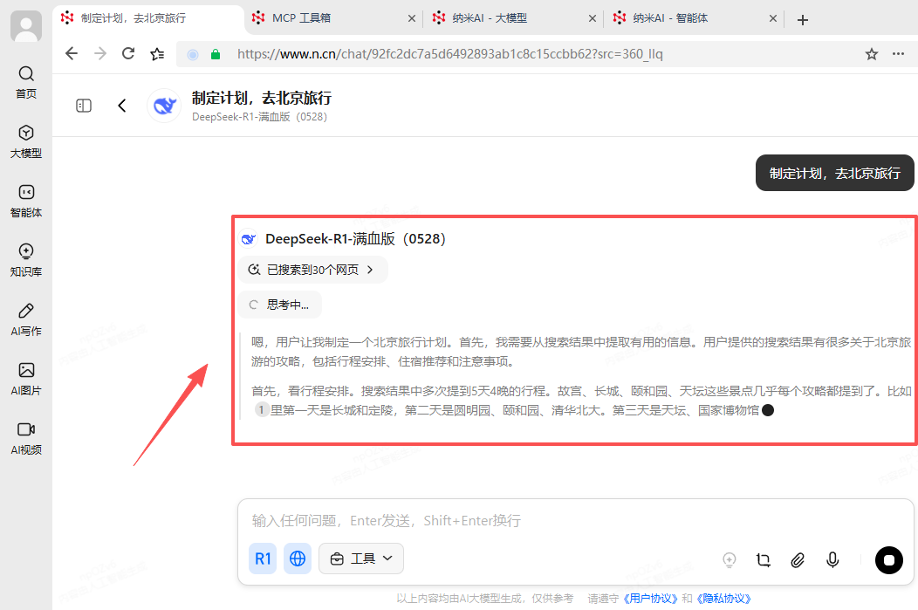The width and height of the screenshot is (918, 610).
Task: Focus the 输入任何问题 message input box
Action: [576, 520]
